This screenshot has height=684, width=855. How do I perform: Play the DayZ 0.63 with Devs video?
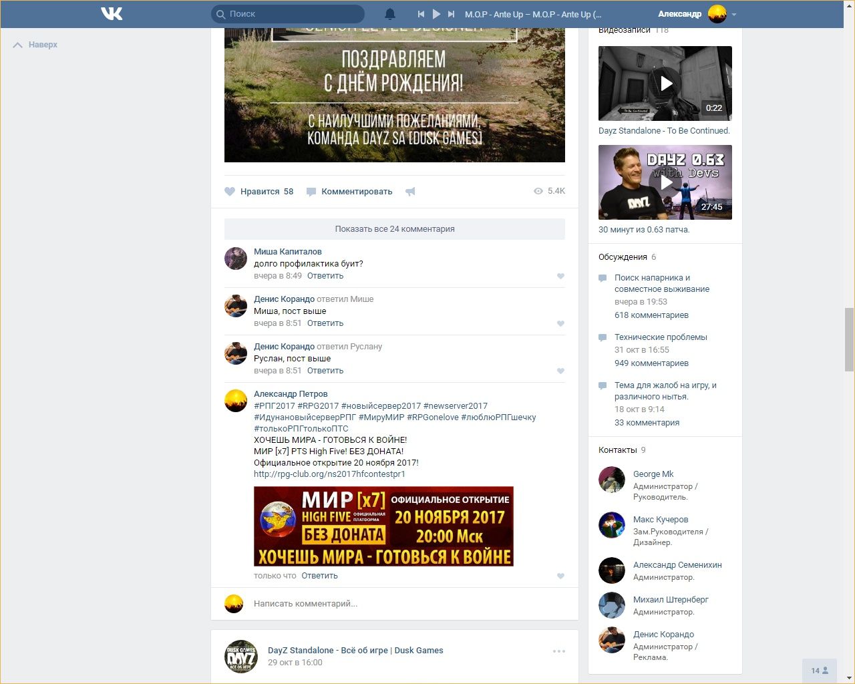(665, 182)
